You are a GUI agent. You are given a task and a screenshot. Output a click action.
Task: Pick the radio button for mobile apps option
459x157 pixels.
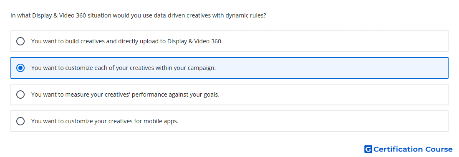[x=20, y=121]
